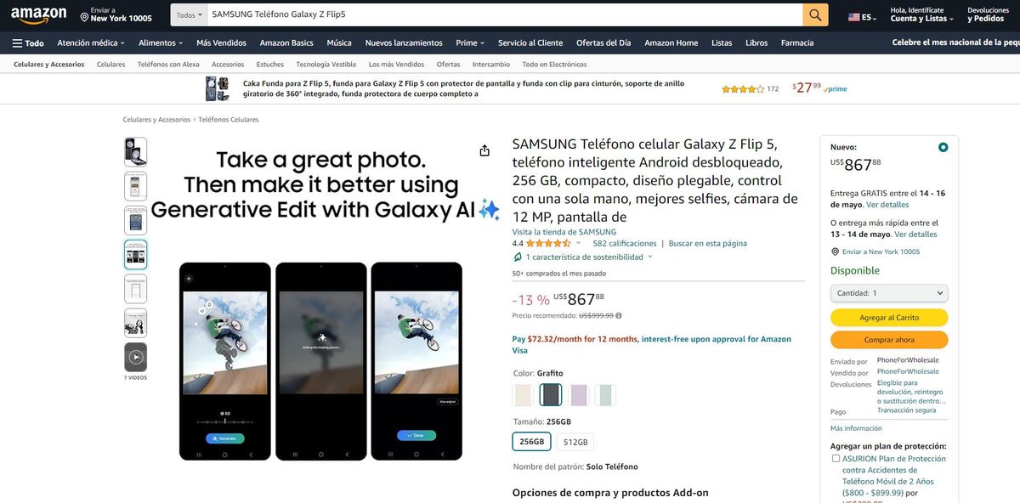Choose the lavender color swatch
The image size is (1020, 503).
(579, 395)
